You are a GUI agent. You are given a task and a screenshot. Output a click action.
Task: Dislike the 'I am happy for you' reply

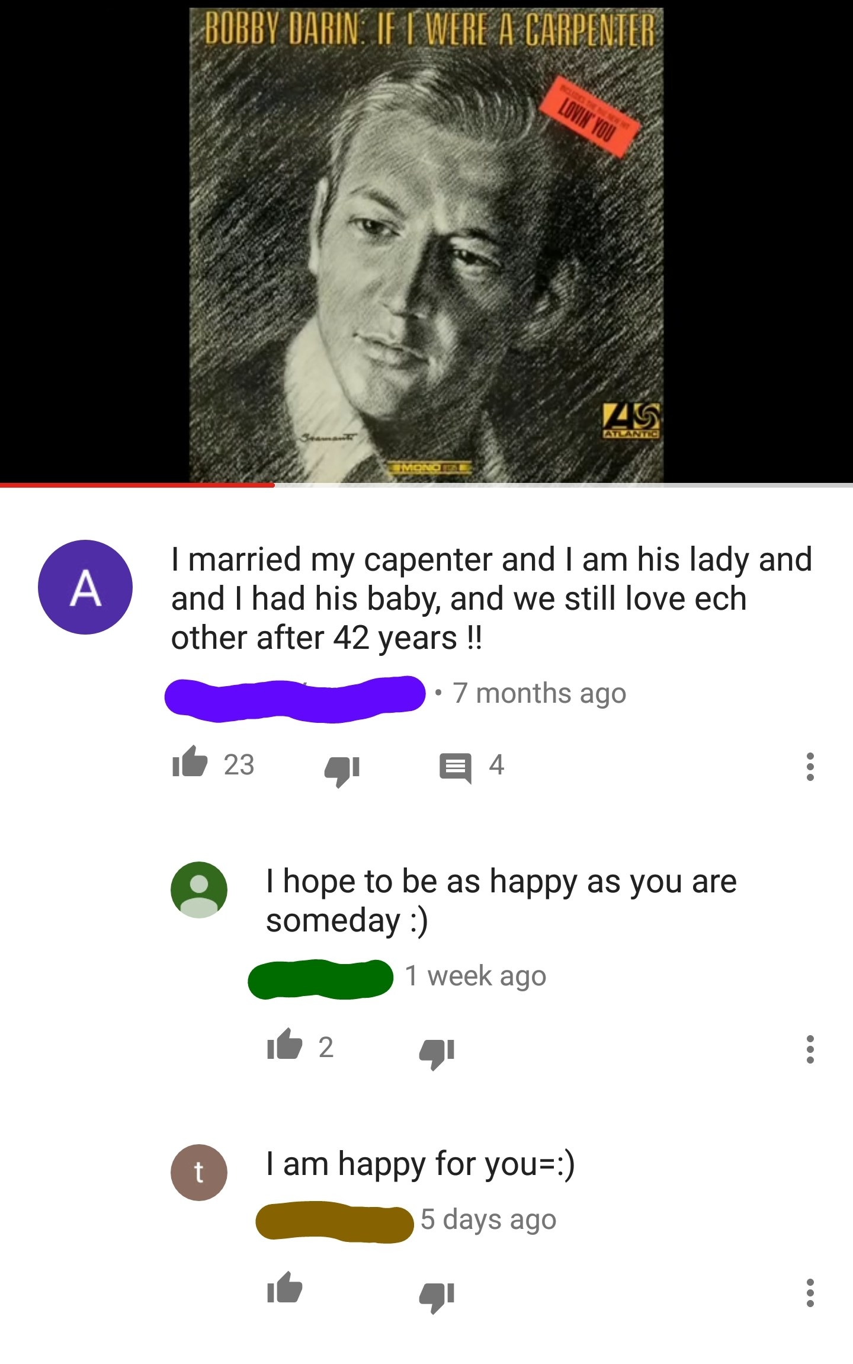(x=437, y=1296)
